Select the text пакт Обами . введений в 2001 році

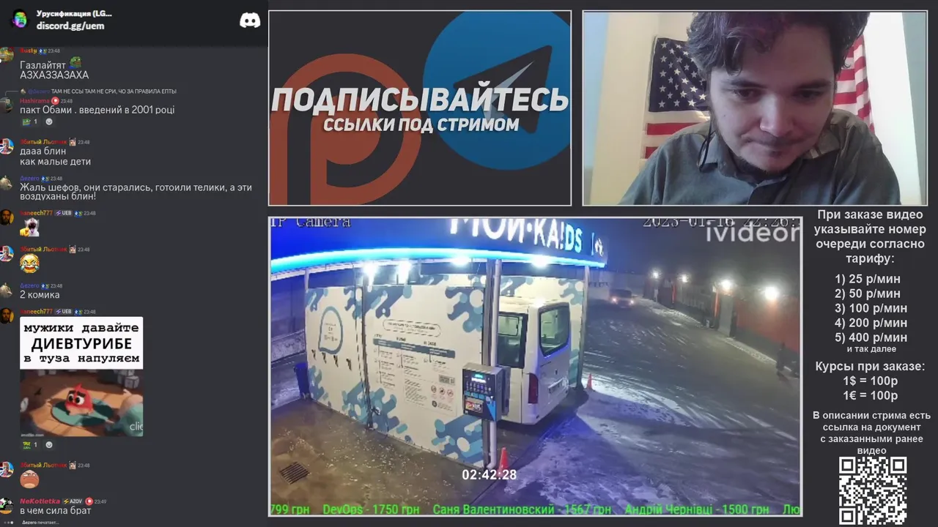tap(97, 111)
